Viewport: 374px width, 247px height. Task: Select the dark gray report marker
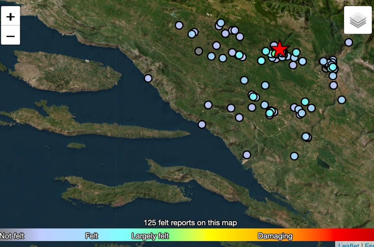tap(199, 51)
